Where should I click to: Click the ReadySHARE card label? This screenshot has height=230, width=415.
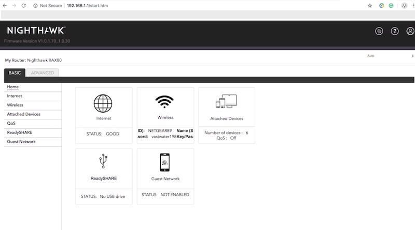point(103,178)
